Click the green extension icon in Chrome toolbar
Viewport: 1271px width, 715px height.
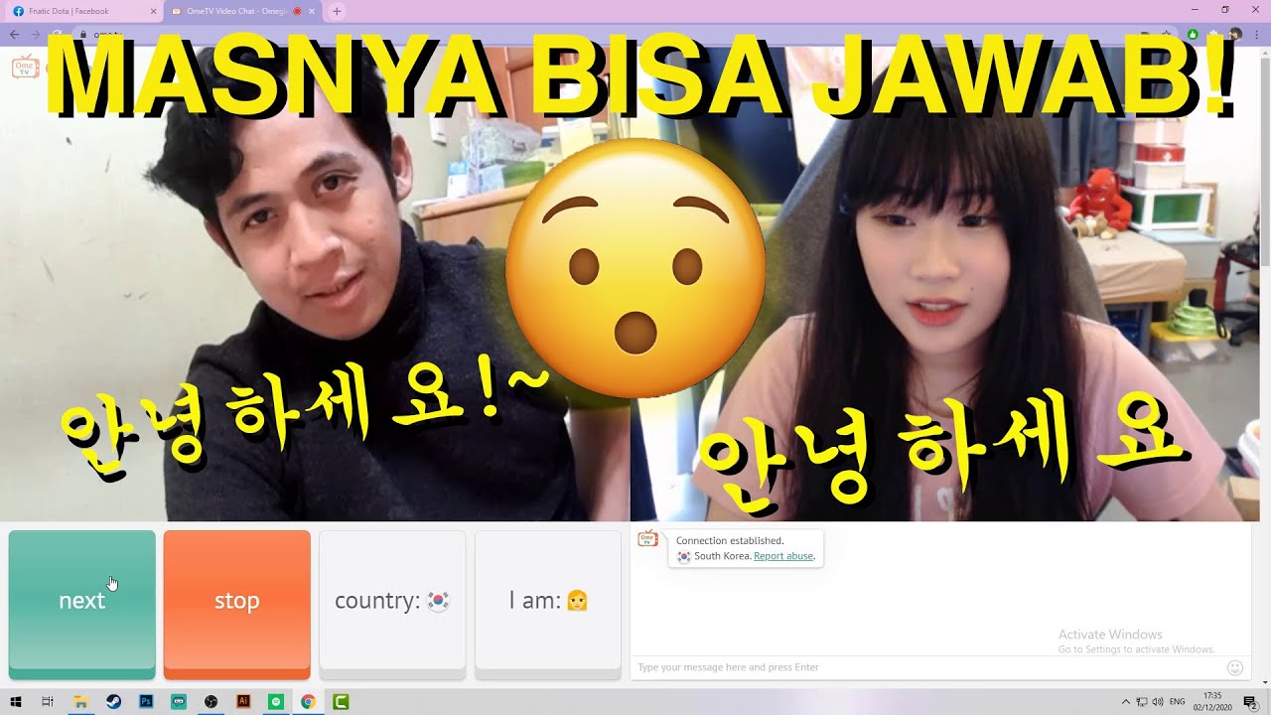[x=1193, y=34]
